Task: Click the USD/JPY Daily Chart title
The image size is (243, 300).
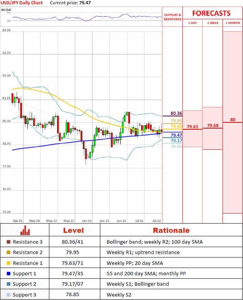Action: pyautogui.click(x=22, y=3)
